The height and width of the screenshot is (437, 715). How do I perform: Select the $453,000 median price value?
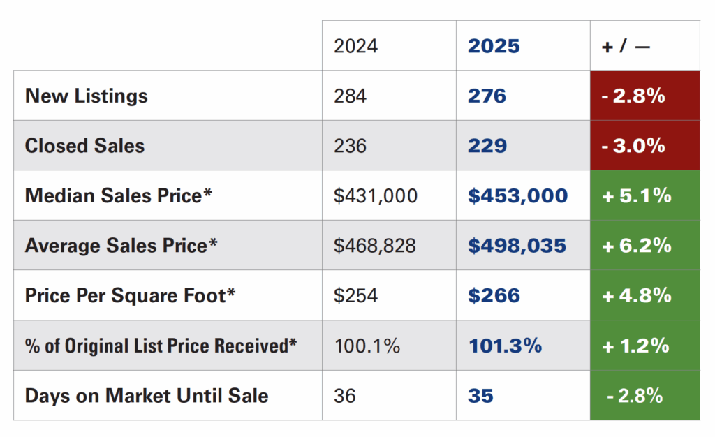coord(517,195)
